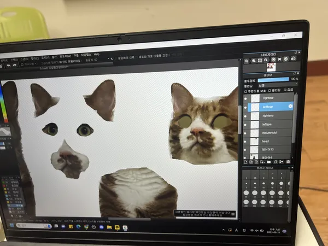Screen dimensions: 328x246
Task: Click the flip-view icon in Navigator
Action: [293, 58]
